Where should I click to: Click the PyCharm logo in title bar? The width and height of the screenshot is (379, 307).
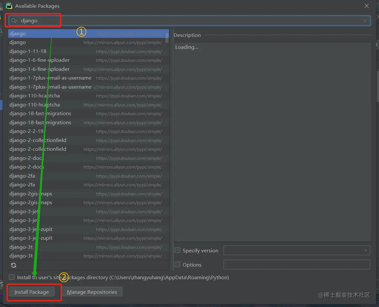point(9,6)
